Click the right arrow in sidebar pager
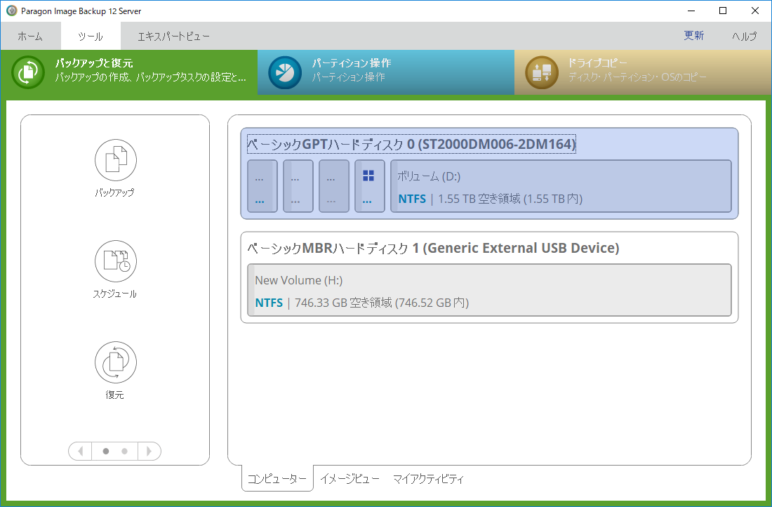 pyautogui.click(x=149, y=451)
